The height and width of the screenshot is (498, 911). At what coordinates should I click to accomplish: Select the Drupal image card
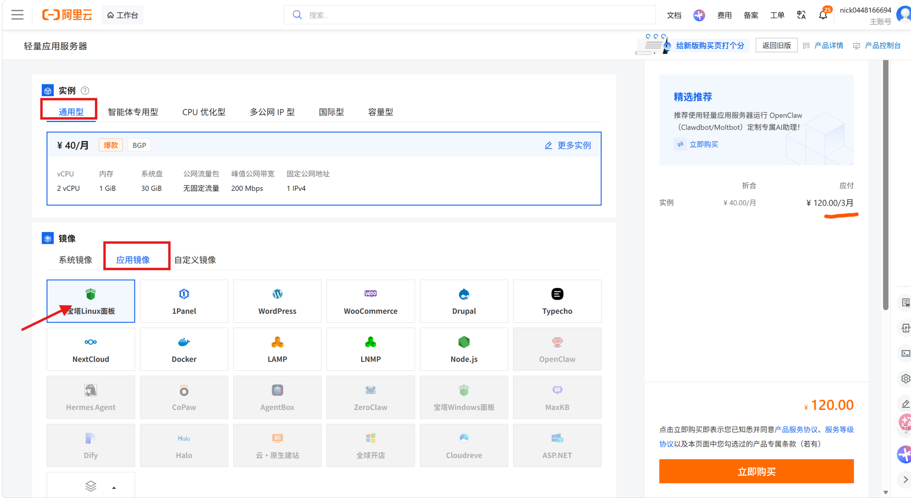pyautogui.click(x=464, y=301)
